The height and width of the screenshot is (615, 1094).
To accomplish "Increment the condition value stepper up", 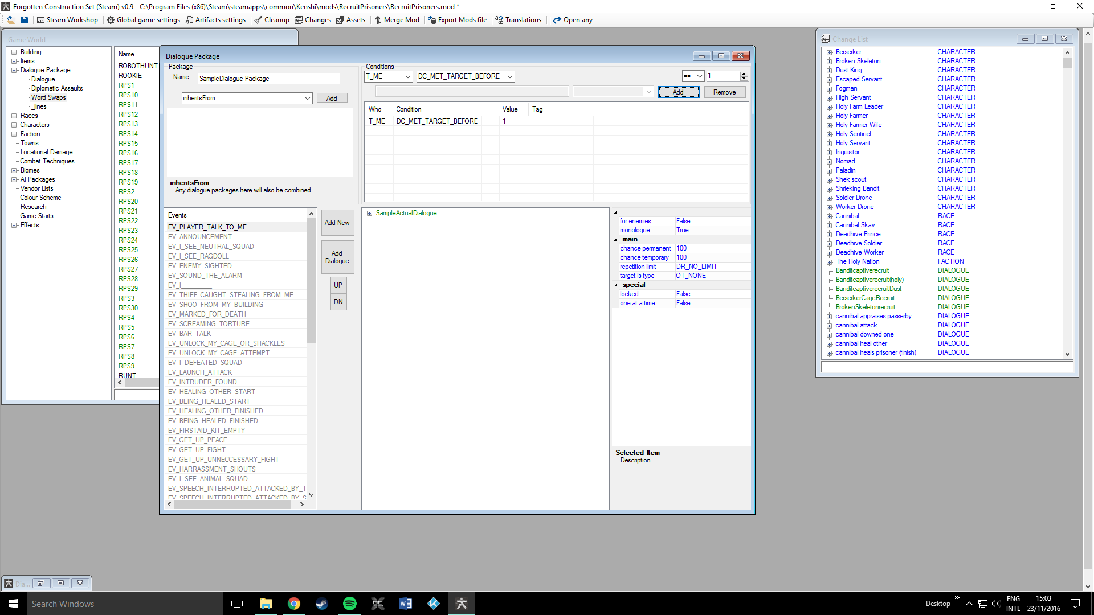I will point(744,74).
